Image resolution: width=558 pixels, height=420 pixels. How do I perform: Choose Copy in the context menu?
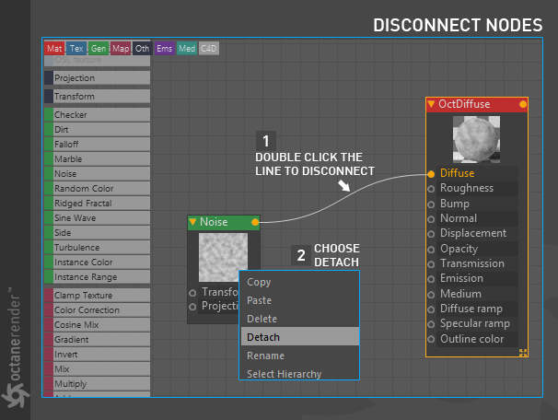299,282
